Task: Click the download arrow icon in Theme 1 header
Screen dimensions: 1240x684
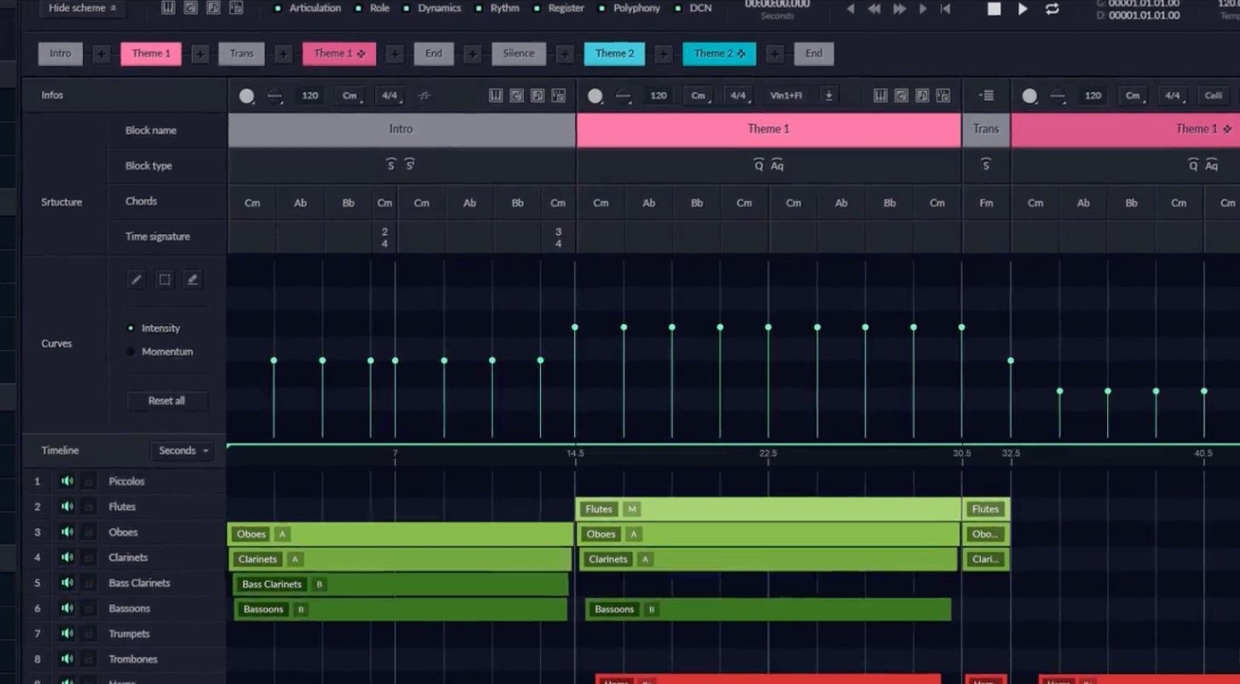Action: [829, 96]
